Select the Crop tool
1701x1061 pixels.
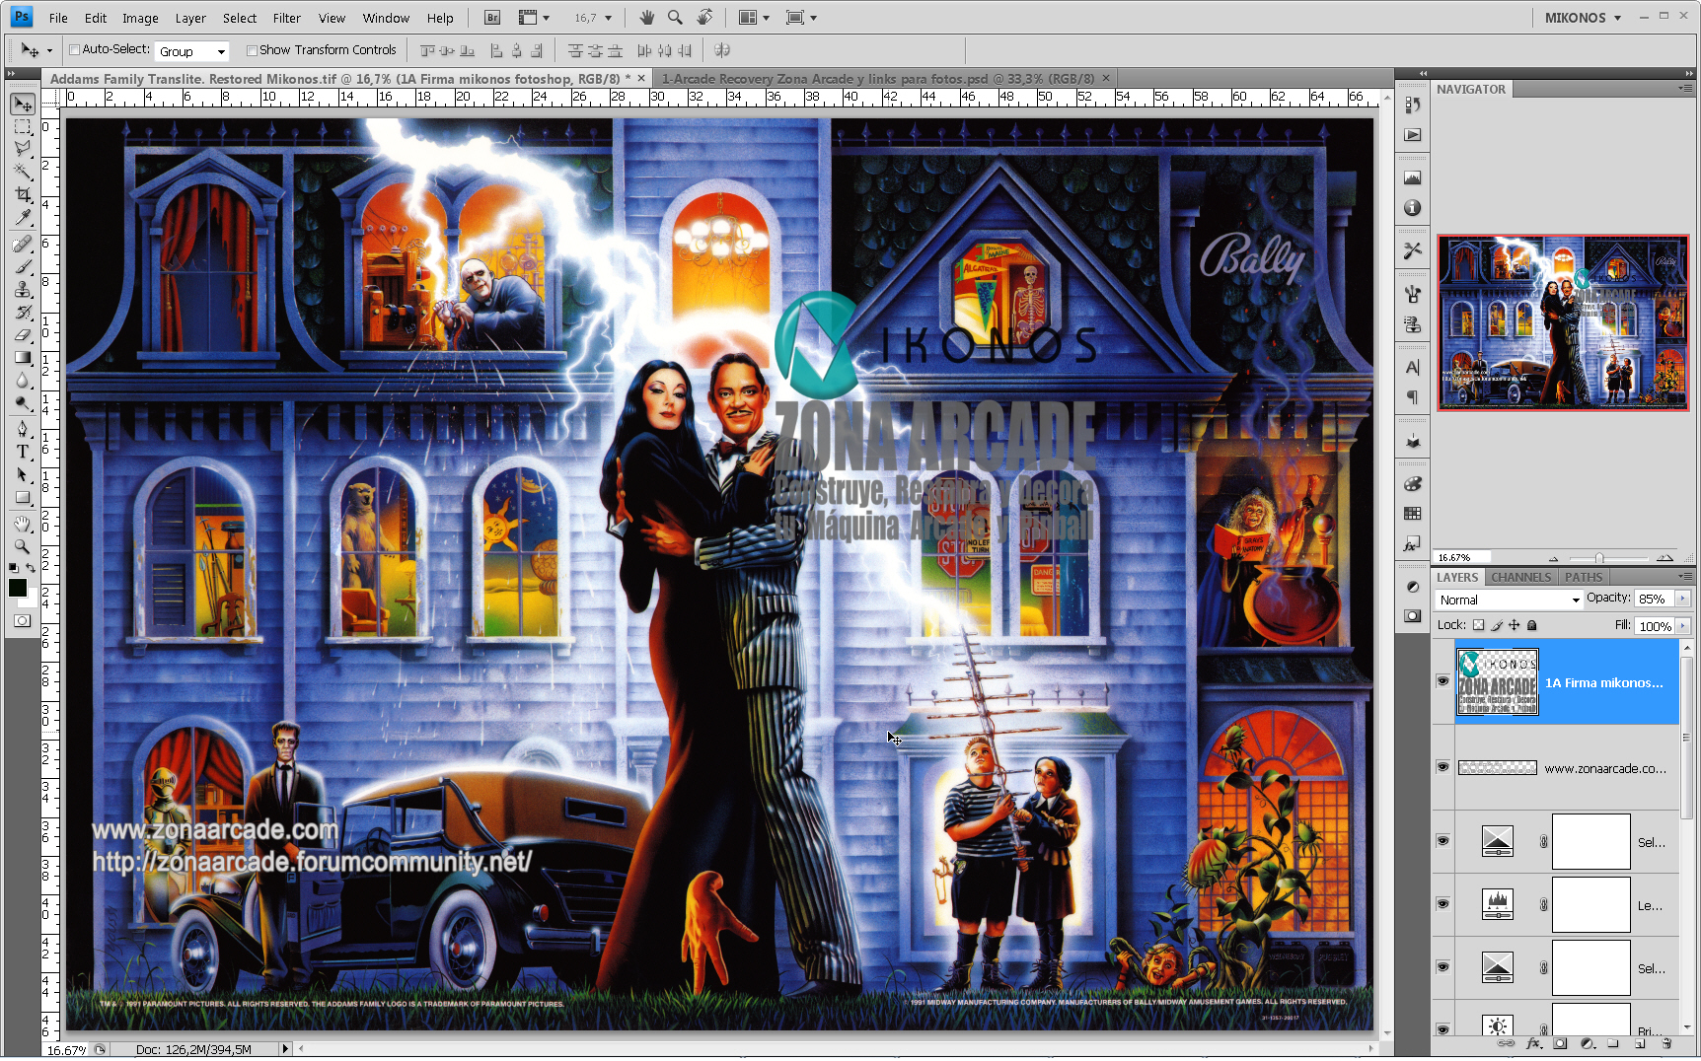coord(23,194)
